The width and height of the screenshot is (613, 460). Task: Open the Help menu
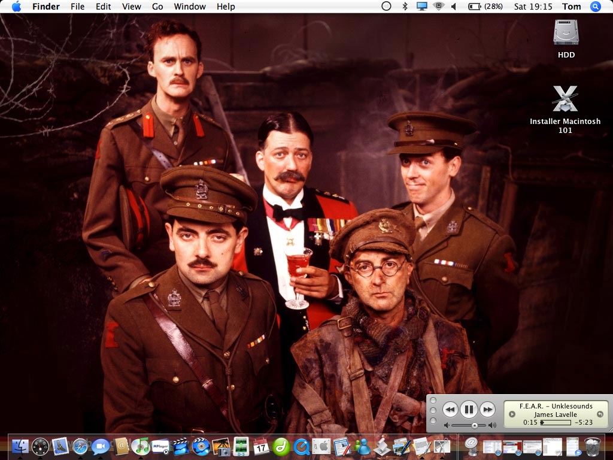[226, 6]
